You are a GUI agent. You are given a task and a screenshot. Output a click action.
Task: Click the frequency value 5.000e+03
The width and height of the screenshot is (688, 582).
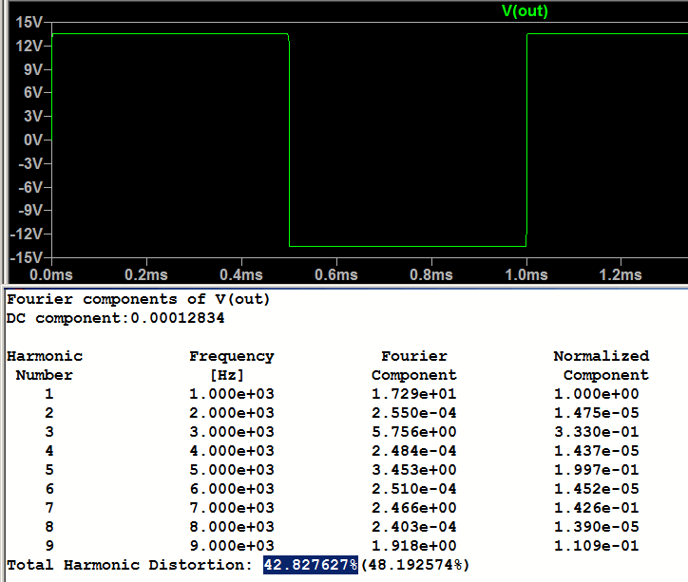232,470
